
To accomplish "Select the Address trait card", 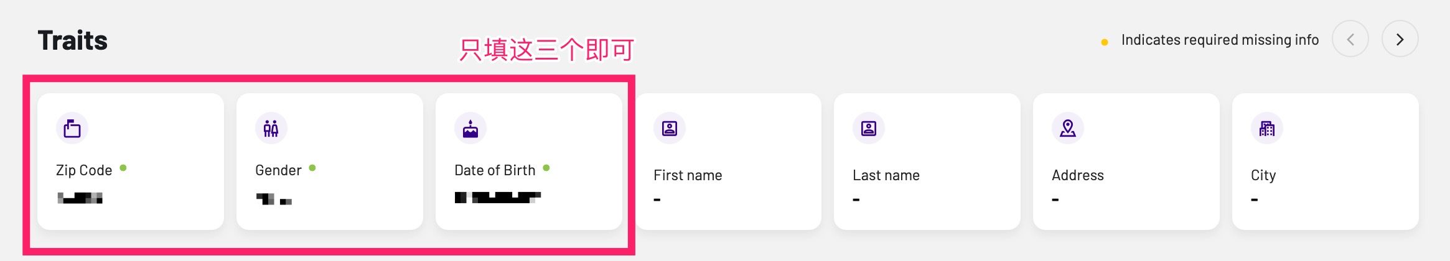I will pyautogui.click(x=1126, y=162).
